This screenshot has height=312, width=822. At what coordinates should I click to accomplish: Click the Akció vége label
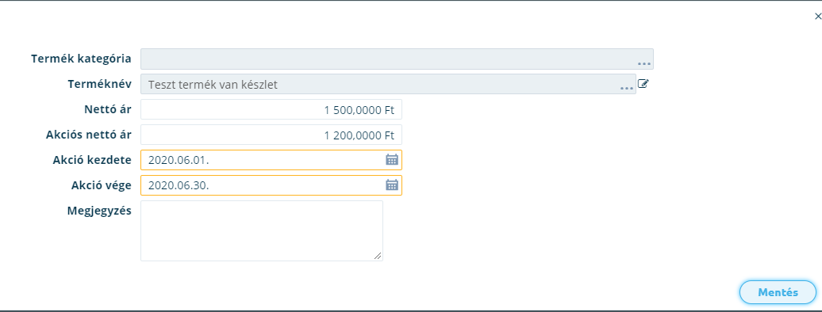(102, 185)
